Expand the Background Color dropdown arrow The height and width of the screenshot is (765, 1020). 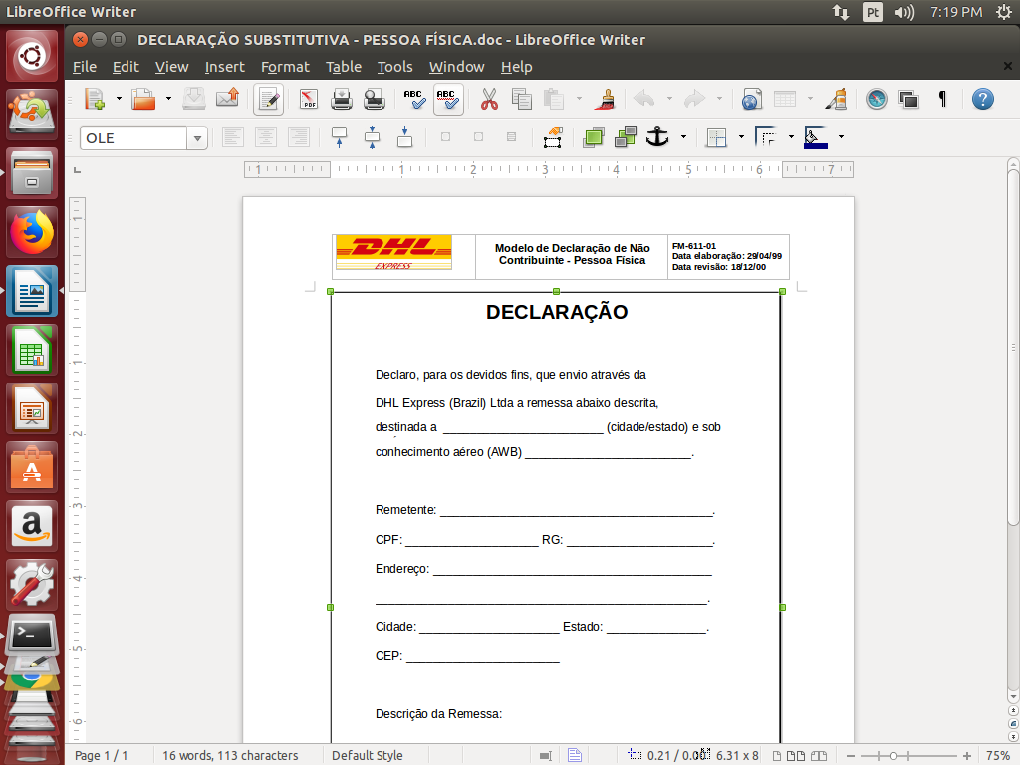841,137
